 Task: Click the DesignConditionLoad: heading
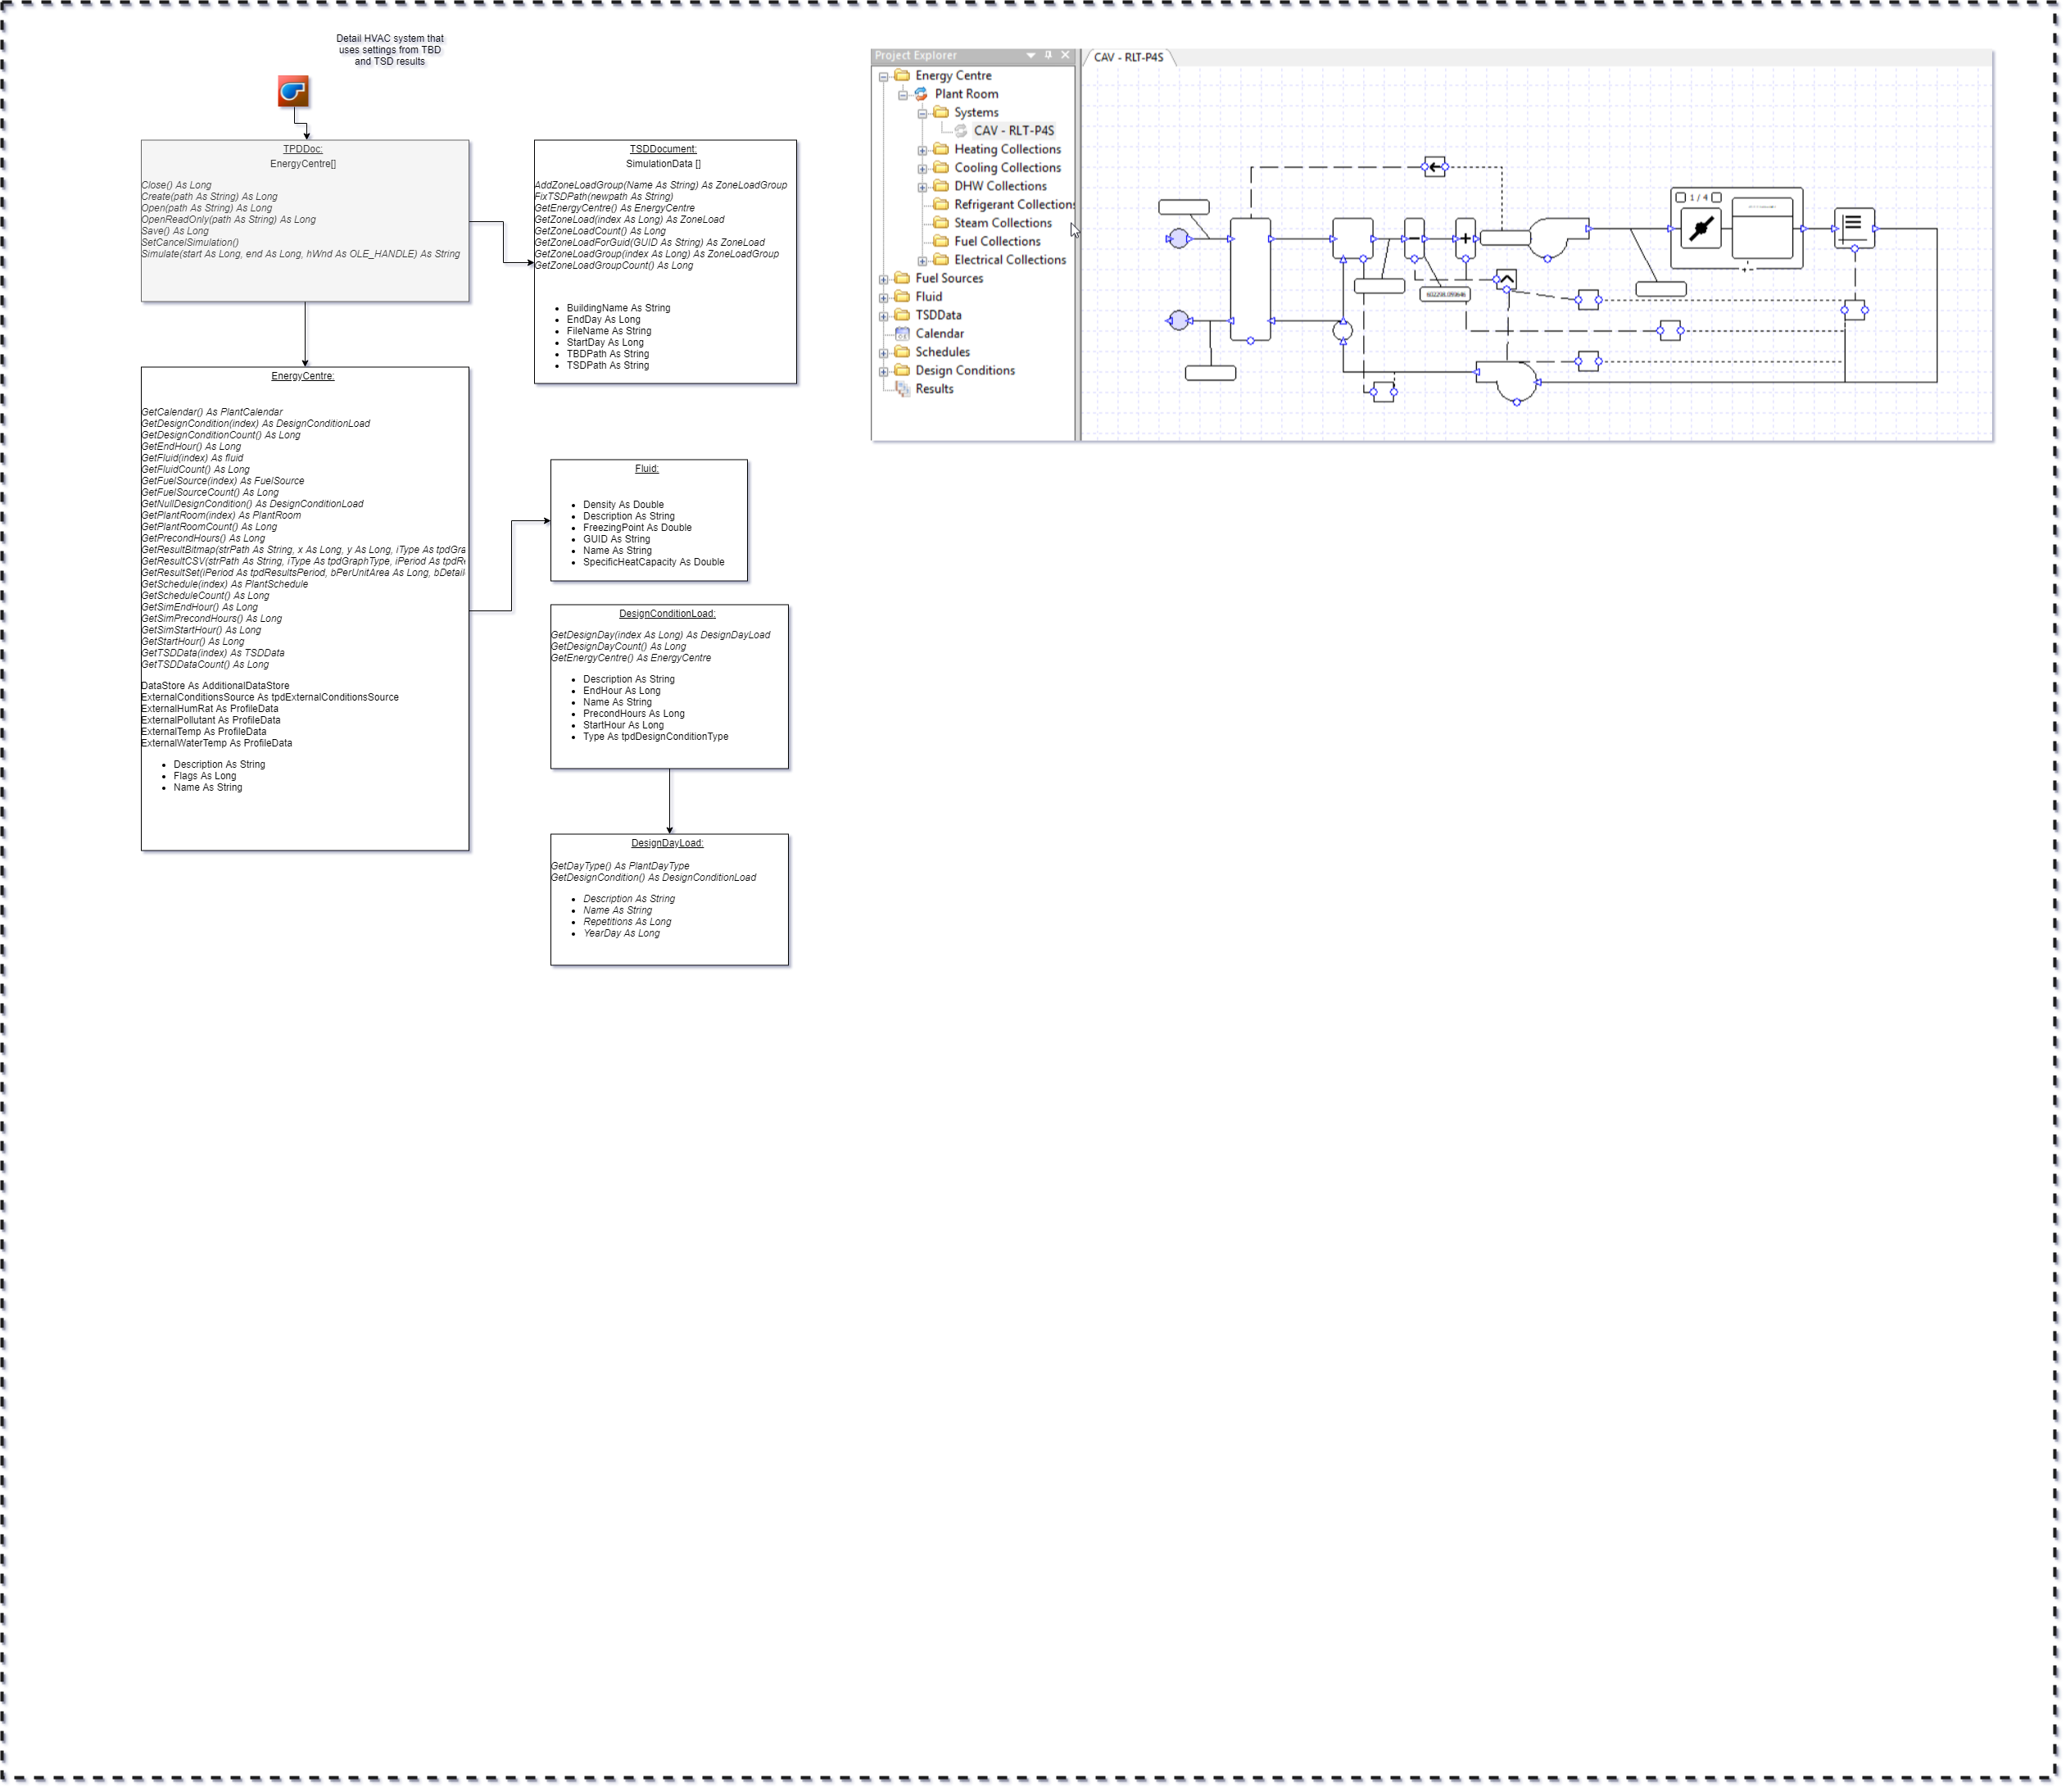(668, 614)
